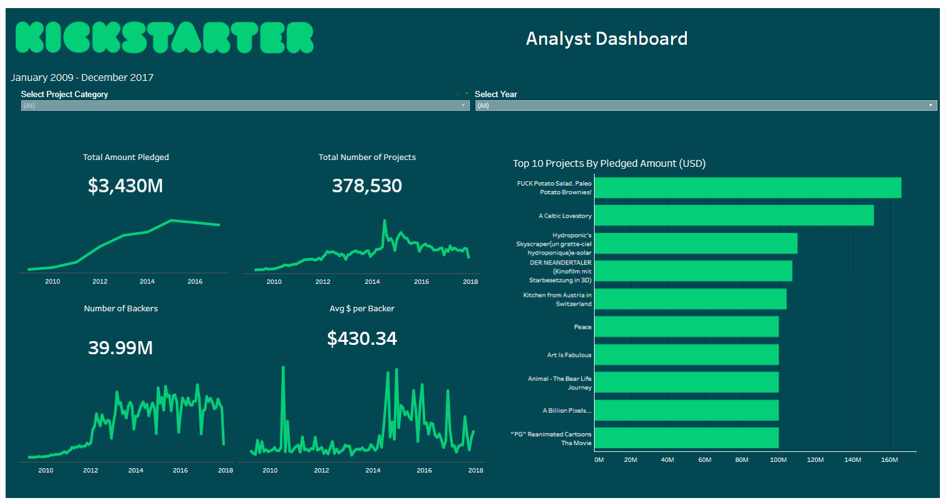Open the Select Project Category dropdown
This screenshot has height=503, width=948.
(463, 105)
